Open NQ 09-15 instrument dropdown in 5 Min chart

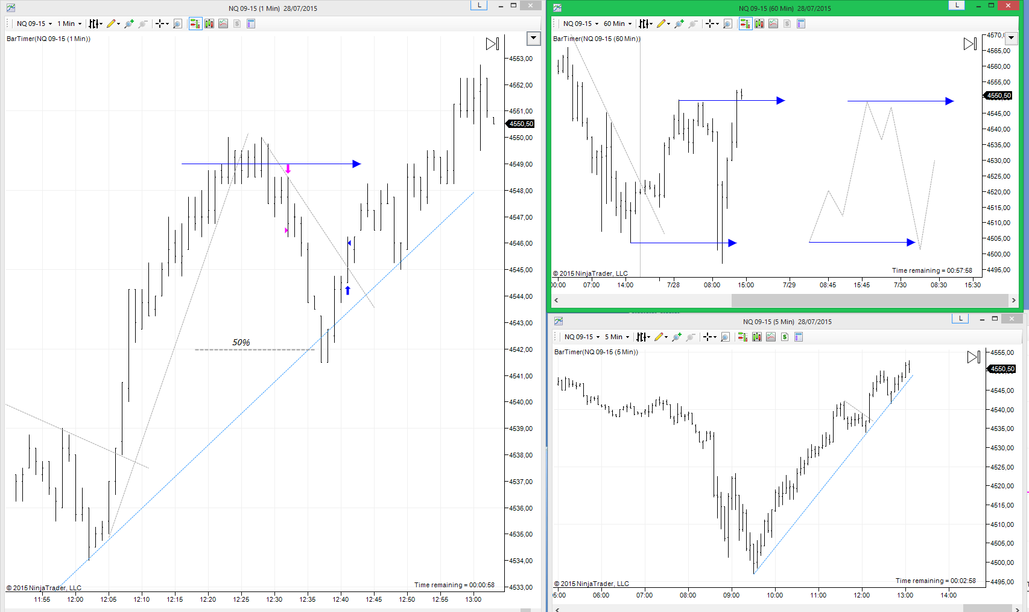[582, 337]
